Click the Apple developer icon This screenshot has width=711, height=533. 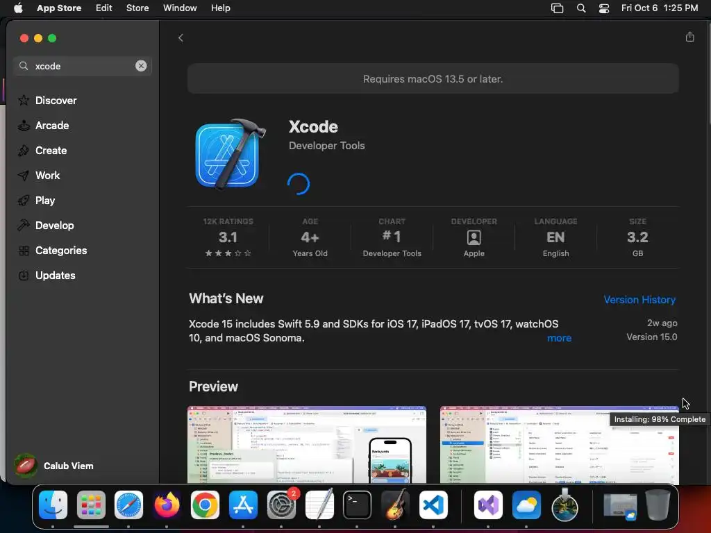click(474, 237)
